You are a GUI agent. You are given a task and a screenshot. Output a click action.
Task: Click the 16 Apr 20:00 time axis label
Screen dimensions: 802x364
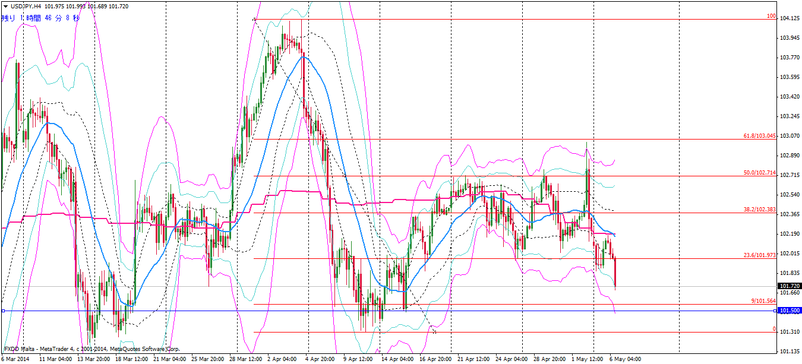click(437, 359)
